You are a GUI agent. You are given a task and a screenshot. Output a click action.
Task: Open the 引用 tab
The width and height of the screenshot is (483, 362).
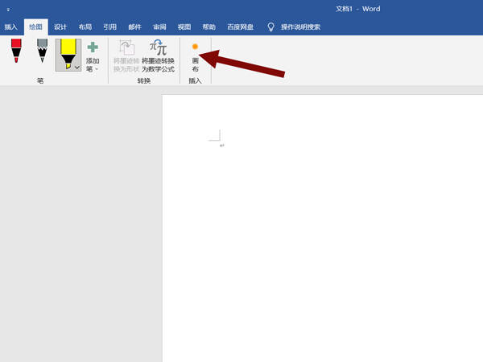tap(110, 27)
